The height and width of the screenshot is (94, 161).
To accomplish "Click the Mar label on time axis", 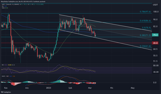I will (x=90, y=88).
